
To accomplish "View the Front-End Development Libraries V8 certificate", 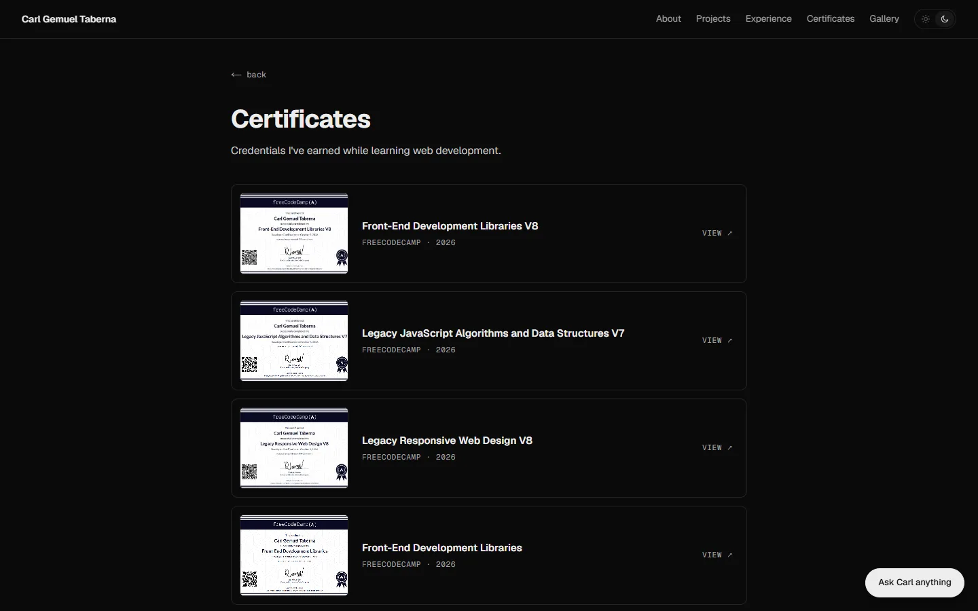I will point(717,234).
